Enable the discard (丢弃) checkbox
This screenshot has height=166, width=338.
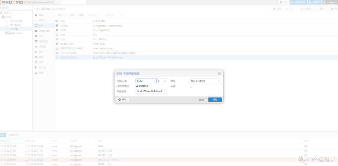tap(191, 86)
